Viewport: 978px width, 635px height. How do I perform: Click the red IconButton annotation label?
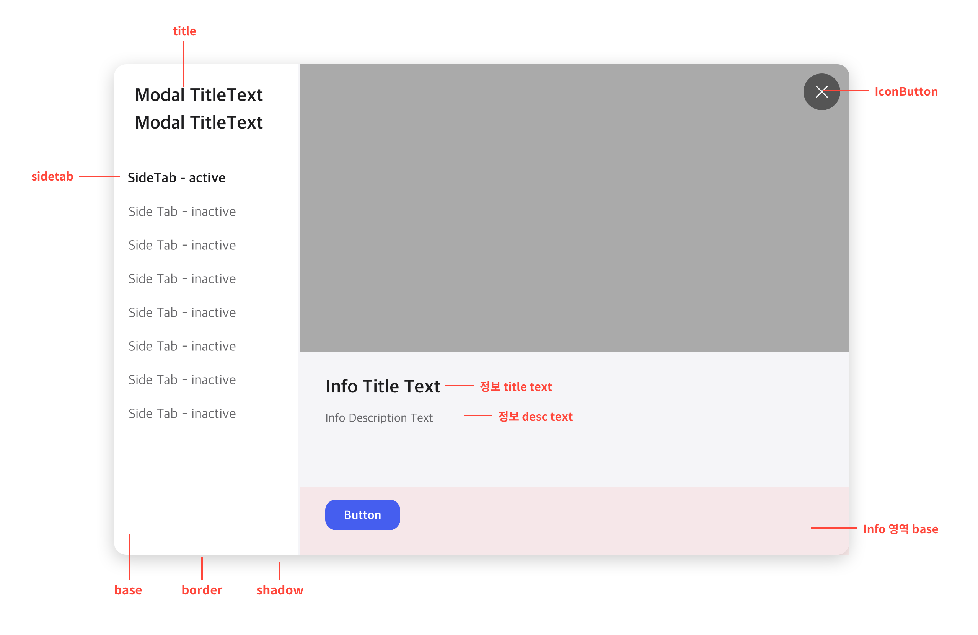click(905, 91)
